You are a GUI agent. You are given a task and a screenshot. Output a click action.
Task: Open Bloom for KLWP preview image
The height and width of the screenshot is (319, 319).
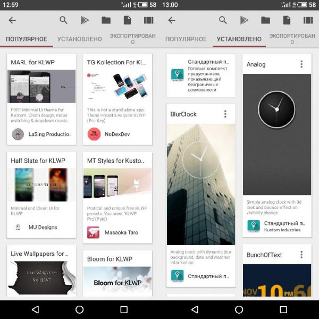117,281
